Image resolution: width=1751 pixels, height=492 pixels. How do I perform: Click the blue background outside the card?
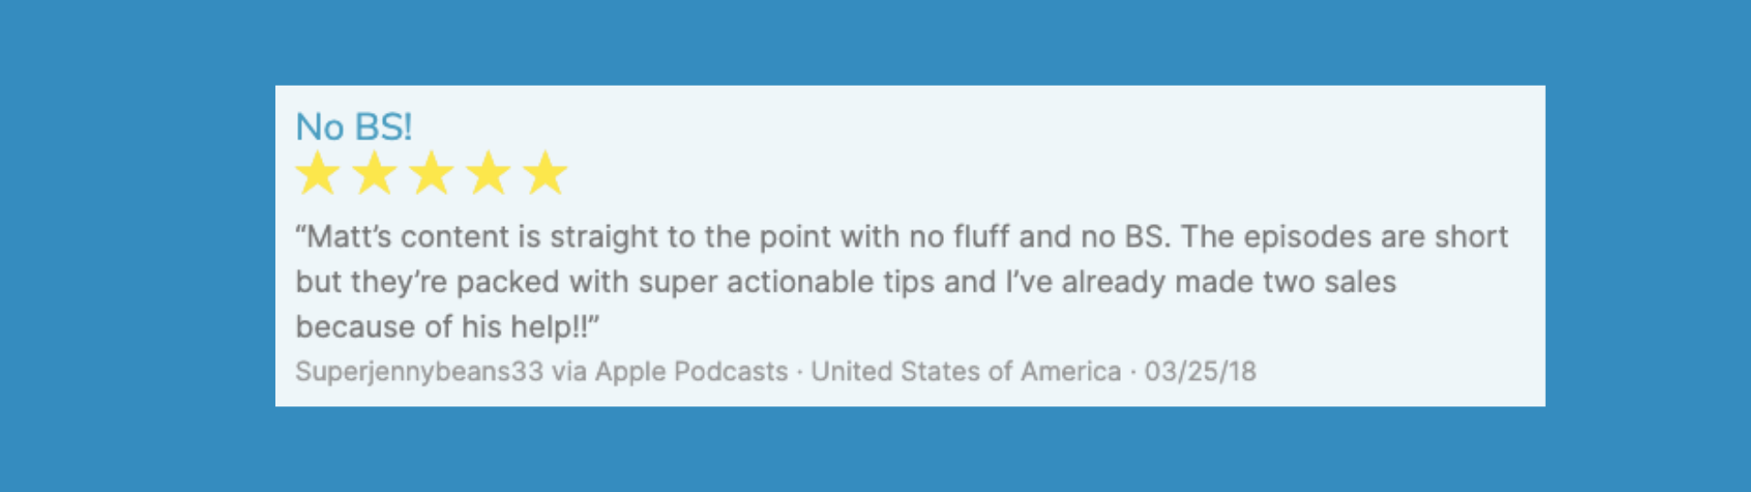point(137,246)
